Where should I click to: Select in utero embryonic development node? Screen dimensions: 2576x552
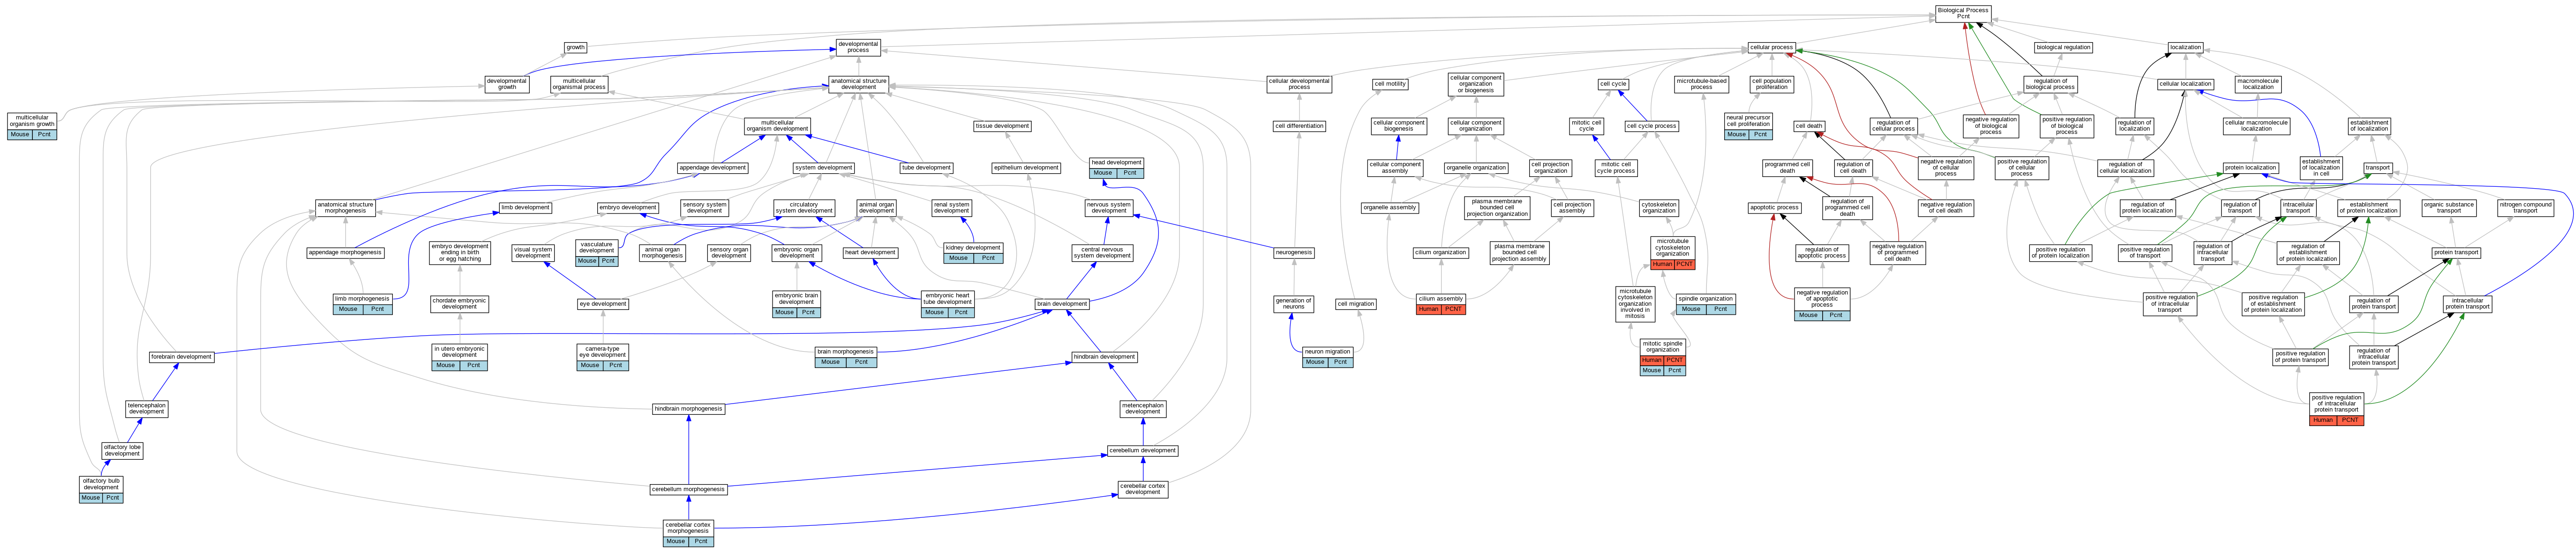click(x=459, y=357)
